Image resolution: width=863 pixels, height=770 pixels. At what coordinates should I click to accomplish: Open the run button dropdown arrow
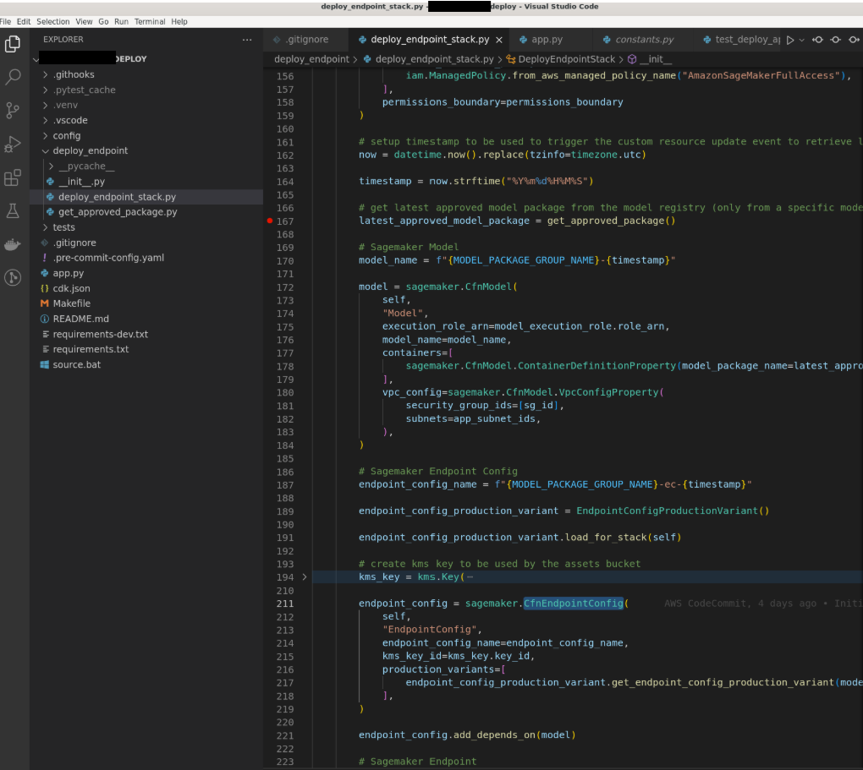802,40
